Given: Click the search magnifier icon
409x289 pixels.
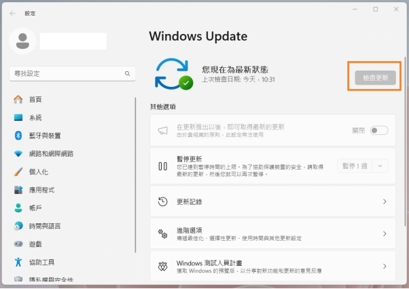Looking at the screenshot, I should pos(127,74).
